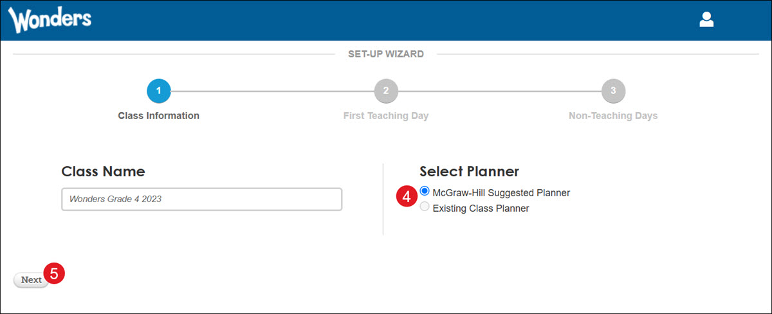
Task: Jump to step 3 circle
Action: (613, 91)
